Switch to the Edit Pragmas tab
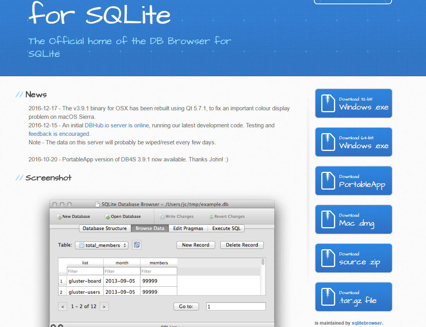 click(x=188, y=228)
